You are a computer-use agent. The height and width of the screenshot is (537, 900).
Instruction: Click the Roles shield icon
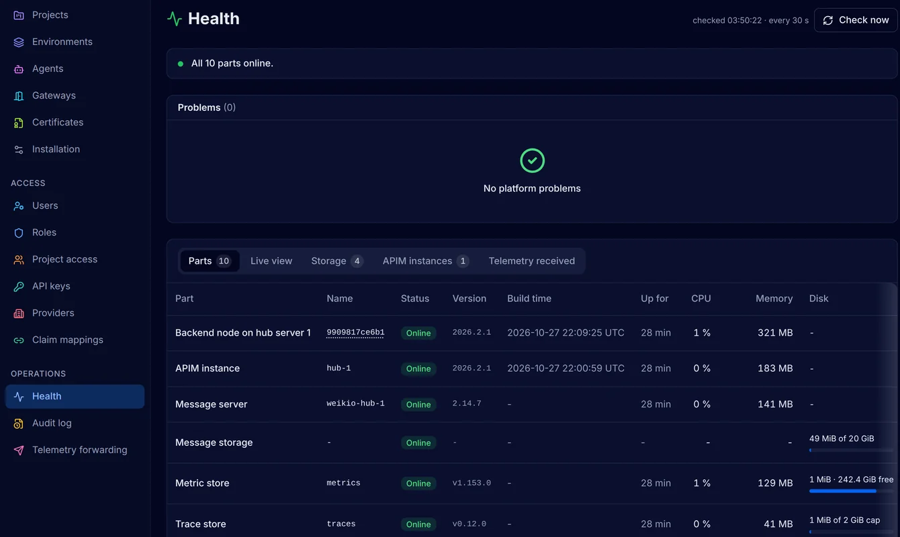19,232
